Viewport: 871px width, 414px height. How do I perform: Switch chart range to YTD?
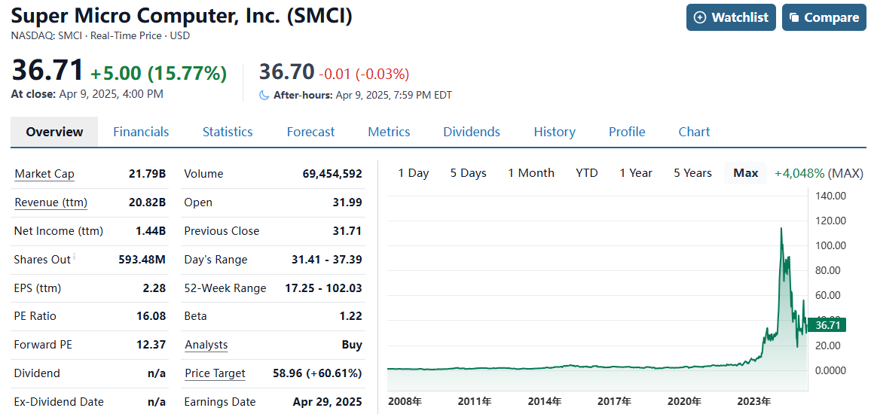click(587, 173)
